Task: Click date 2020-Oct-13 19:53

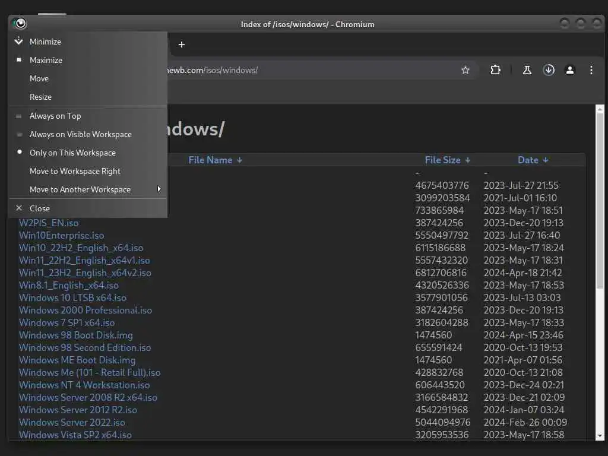Action: (x=523, y=347)
